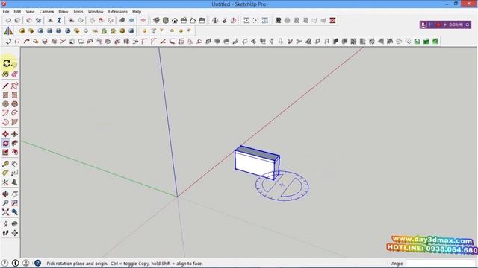The height and width of the screenshot is (268, 478).
Task: Select the Arc tool
Action: pyautogui.click(x=5, y=113)
